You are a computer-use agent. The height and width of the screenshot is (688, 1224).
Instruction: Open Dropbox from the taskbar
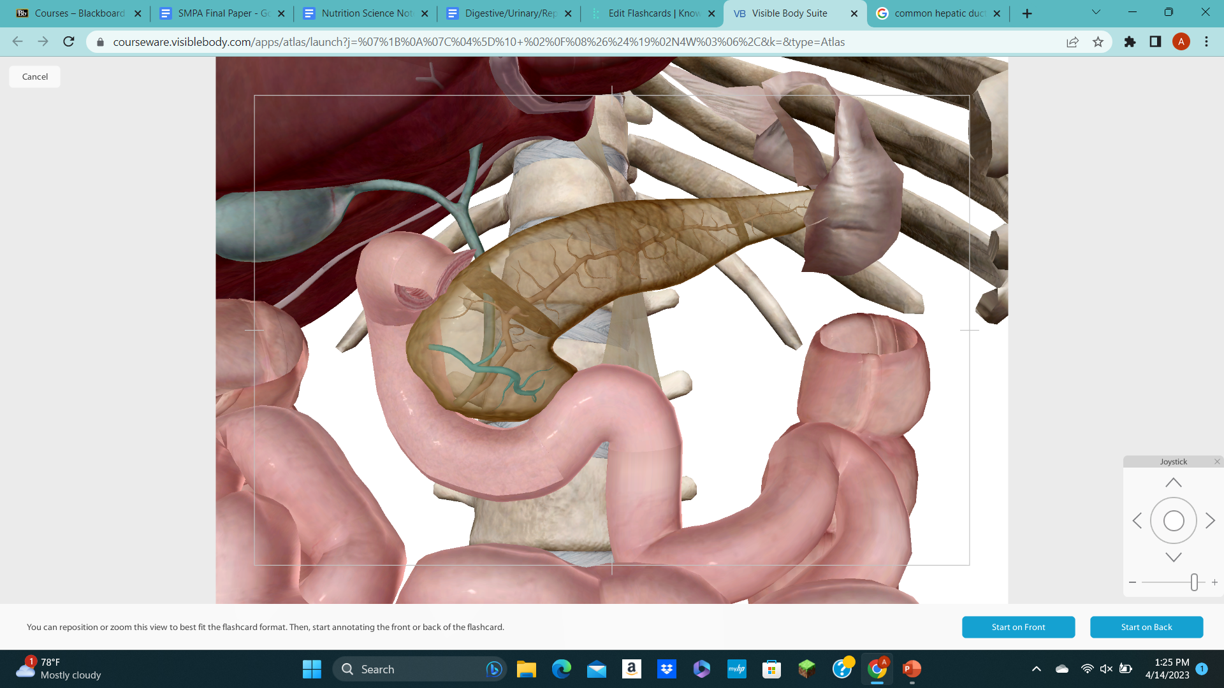(x=667, y=669)
